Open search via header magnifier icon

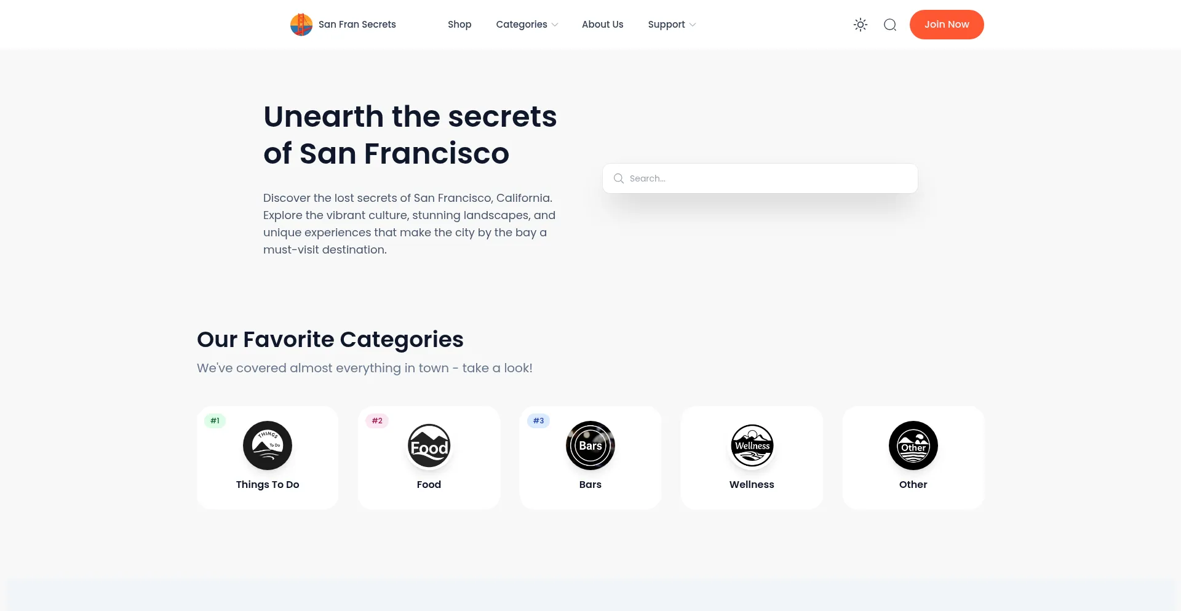pyautogui.click(x=890, y=25)
